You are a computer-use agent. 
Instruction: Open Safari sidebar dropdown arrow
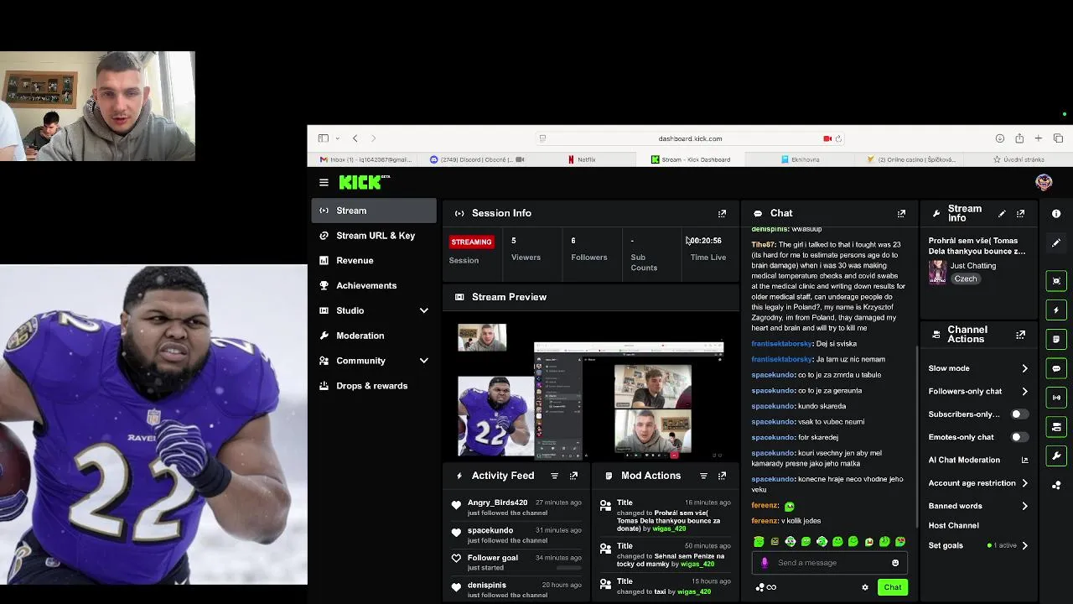pos(337,138)
